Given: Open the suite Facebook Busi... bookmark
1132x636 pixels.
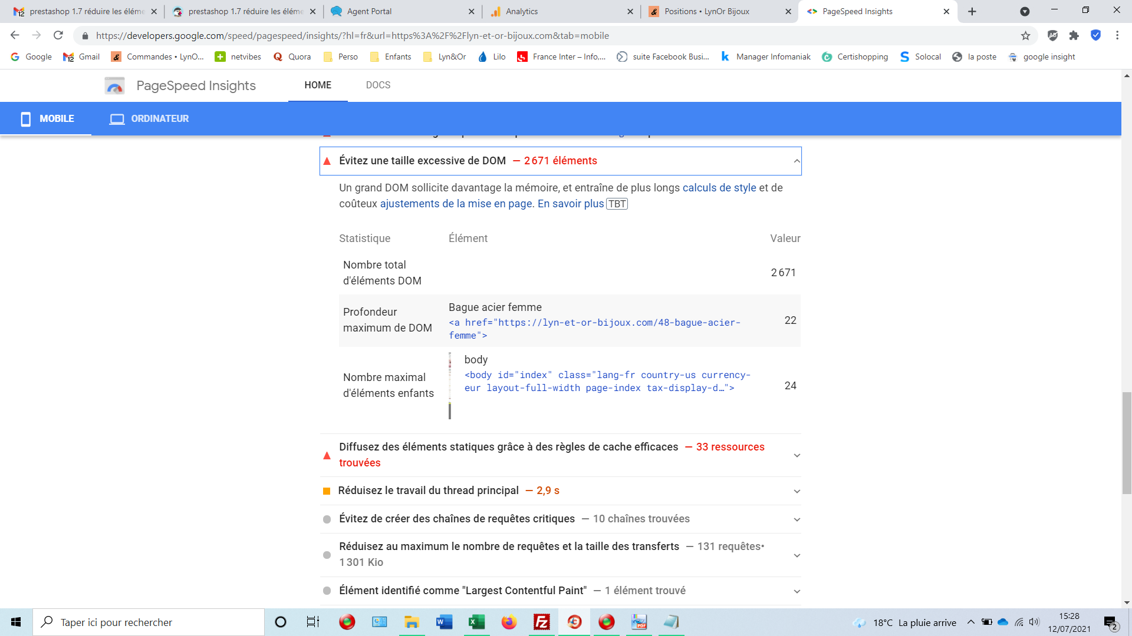Looking at the screenshot, I should click(663, 57).
